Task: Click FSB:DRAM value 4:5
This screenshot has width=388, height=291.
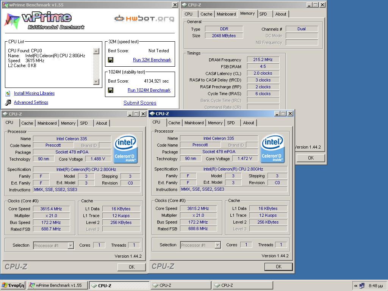Action: point(263,66)
